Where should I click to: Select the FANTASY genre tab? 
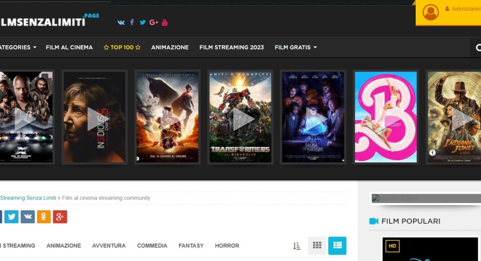click(191, 246)
